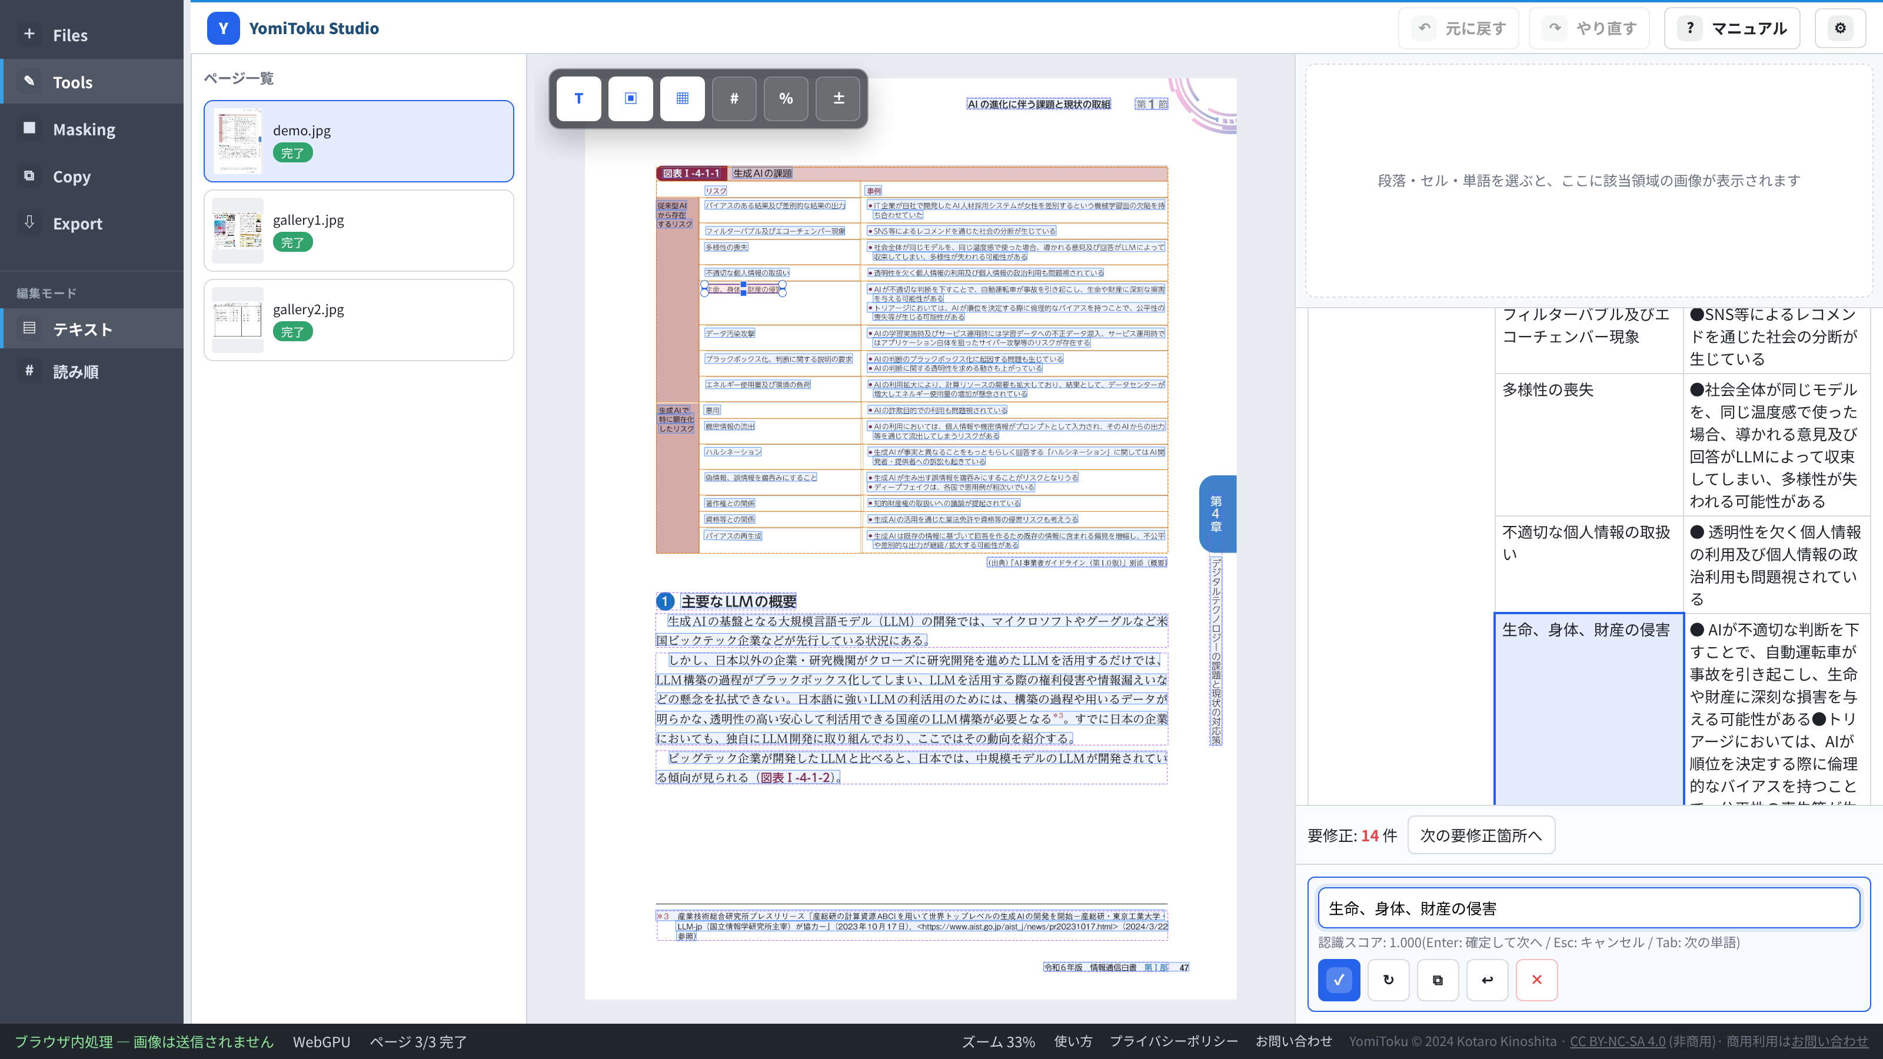Open the settings gear in the header
1883x1059 pixels.
click(1840, 28)
